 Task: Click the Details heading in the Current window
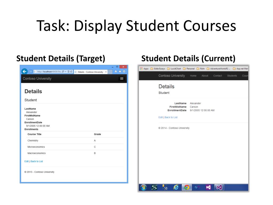[166, 86]
